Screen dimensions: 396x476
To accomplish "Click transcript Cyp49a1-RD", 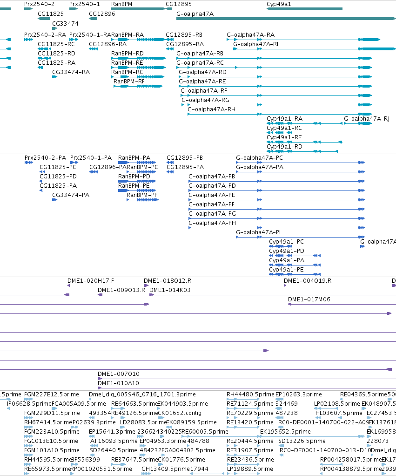I will point(284,147).
